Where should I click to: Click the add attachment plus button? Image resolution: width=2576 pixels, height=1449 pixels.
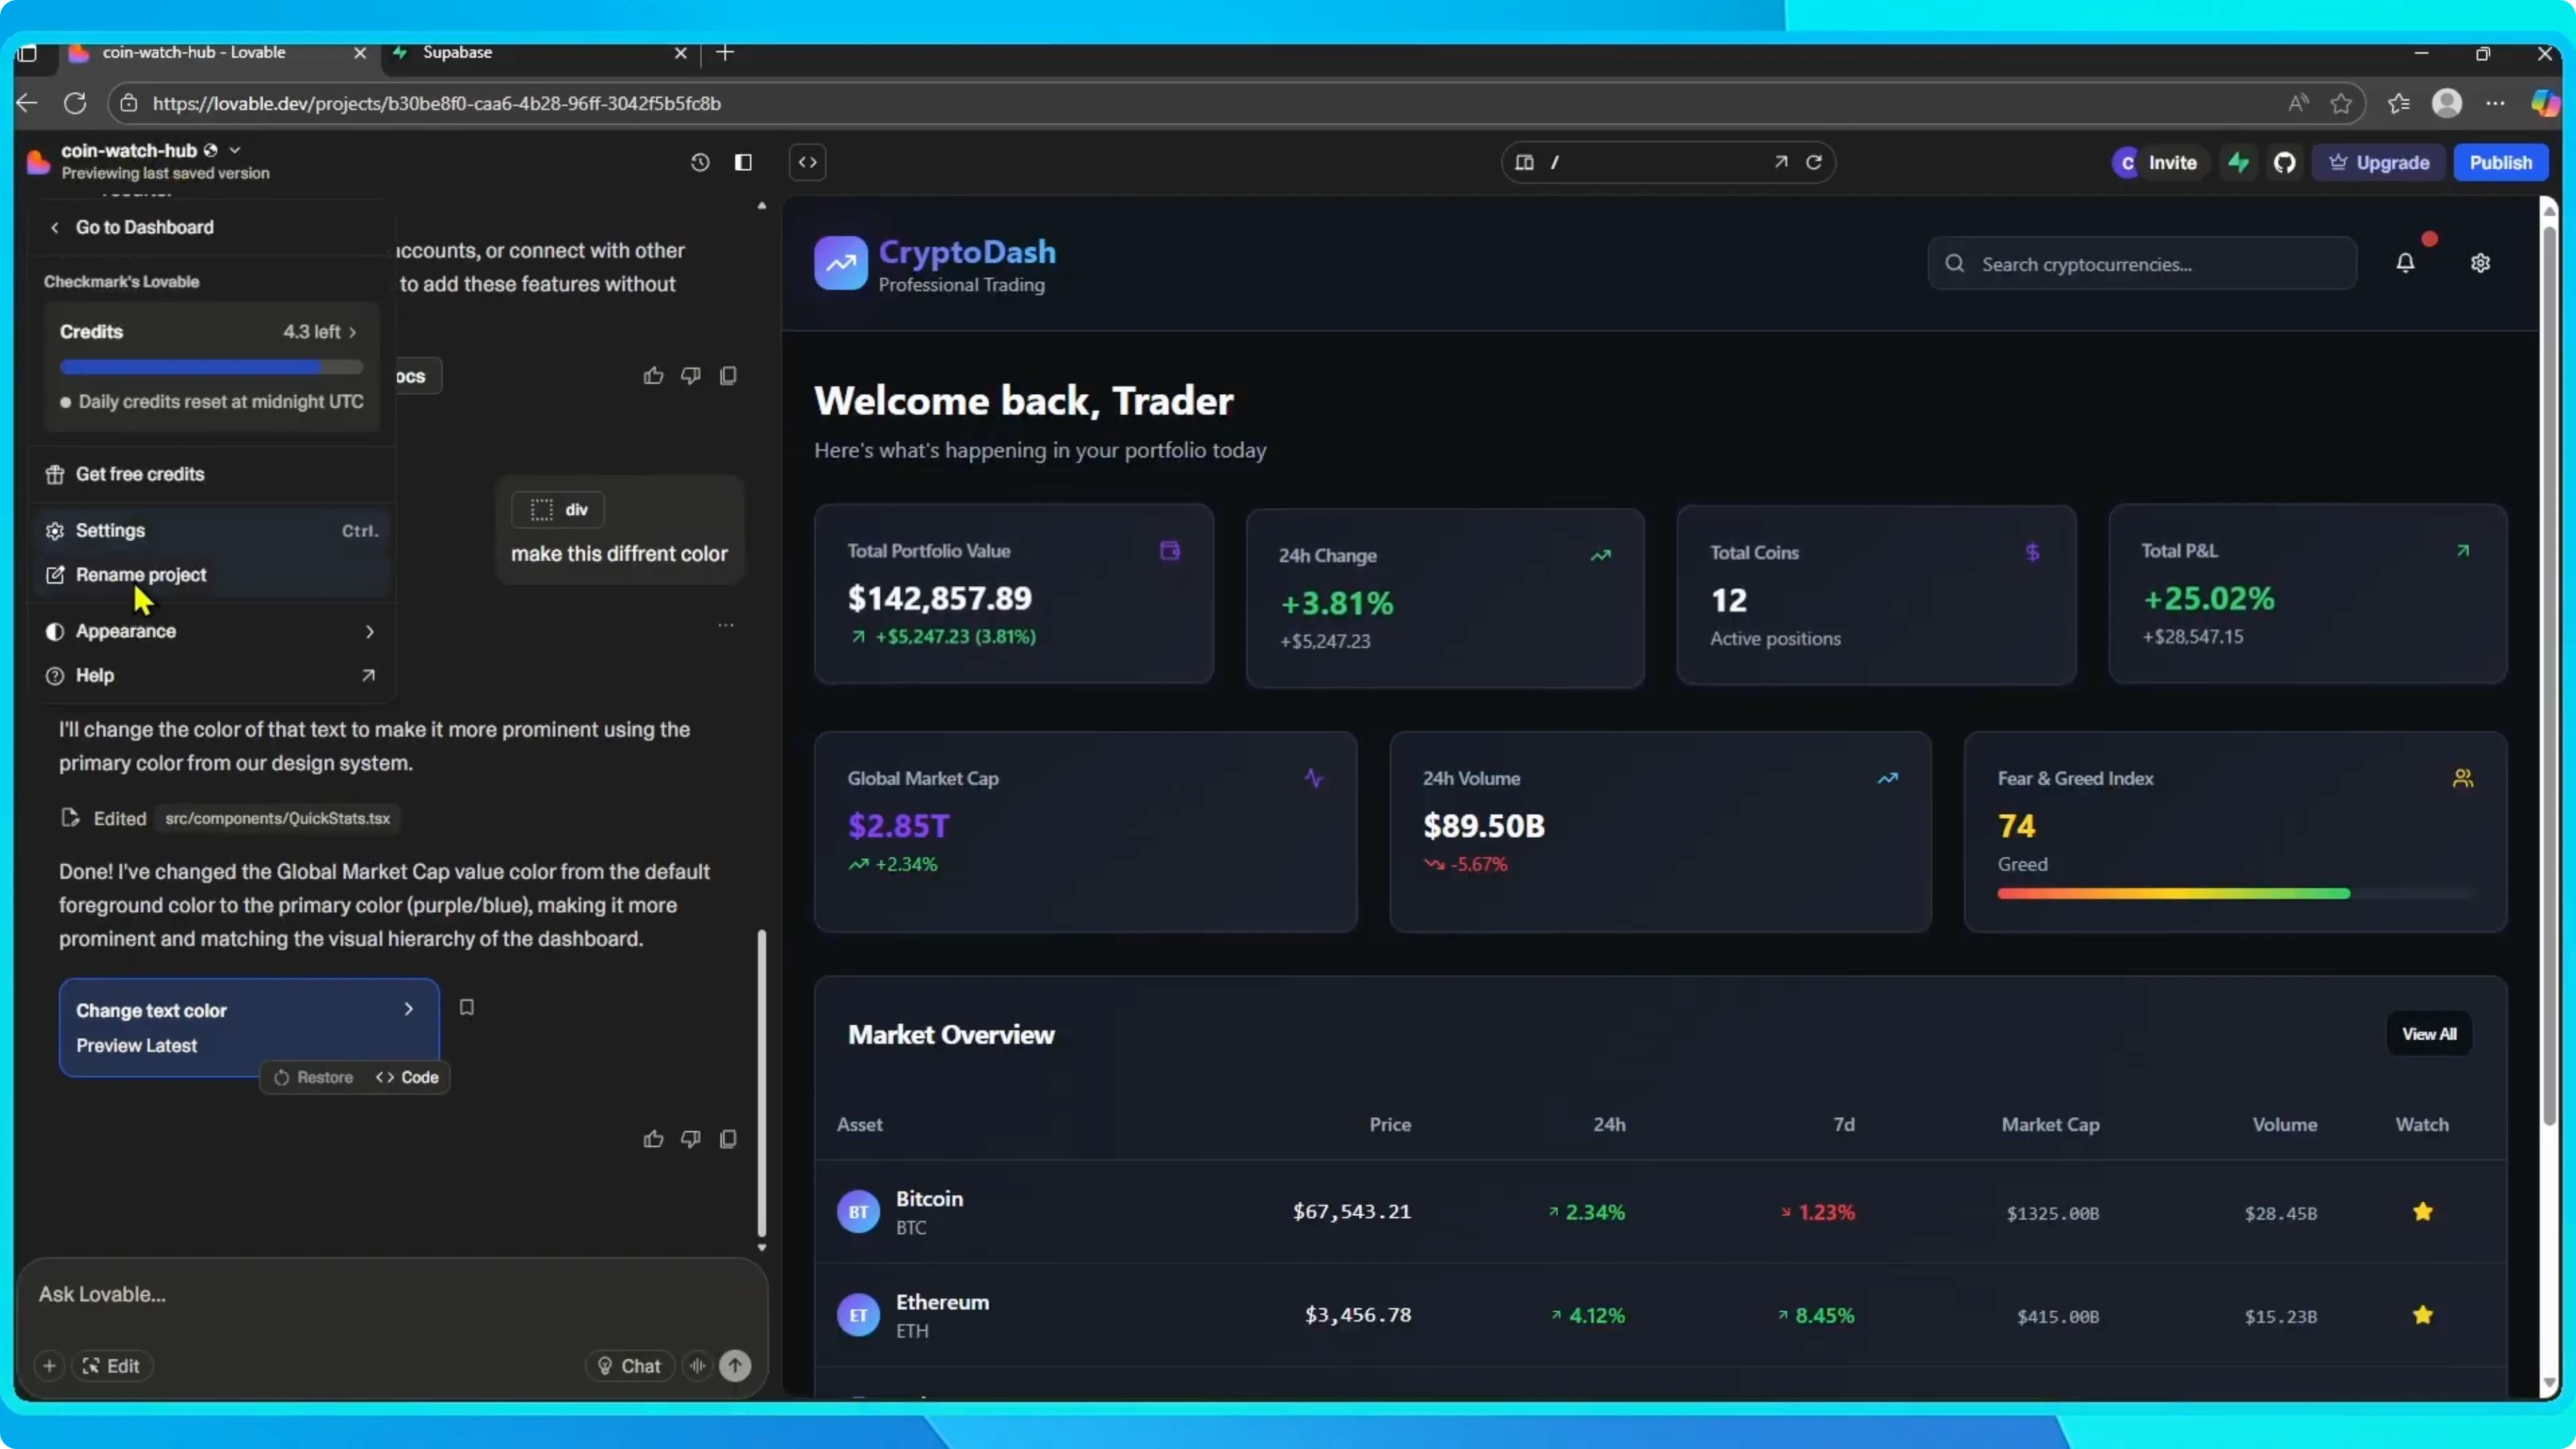[49, 1366]
